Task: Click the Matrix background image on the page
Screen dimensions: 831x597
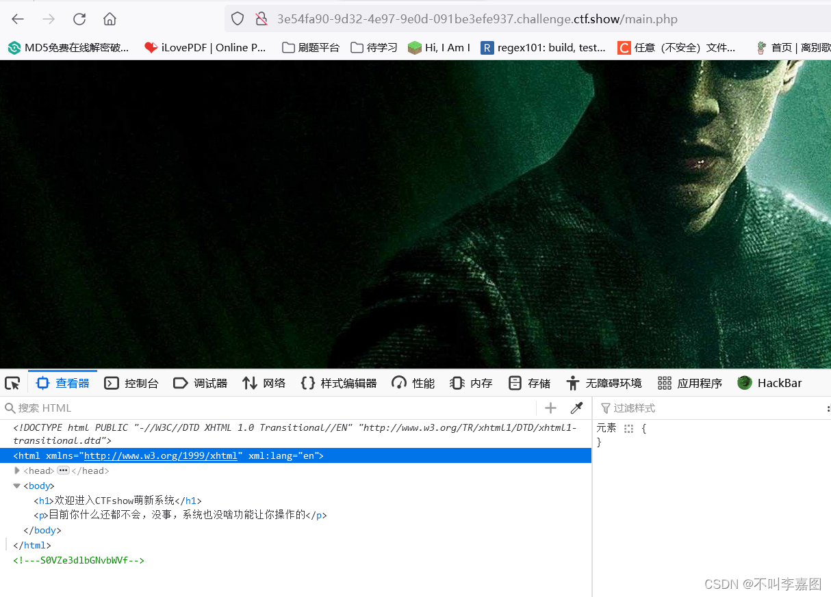Action: click(x=415, y=215)
